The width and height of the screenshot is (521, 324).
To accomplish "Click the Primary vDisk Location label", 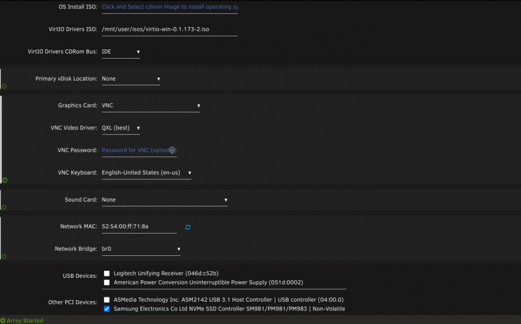I will tap(67, 79).
